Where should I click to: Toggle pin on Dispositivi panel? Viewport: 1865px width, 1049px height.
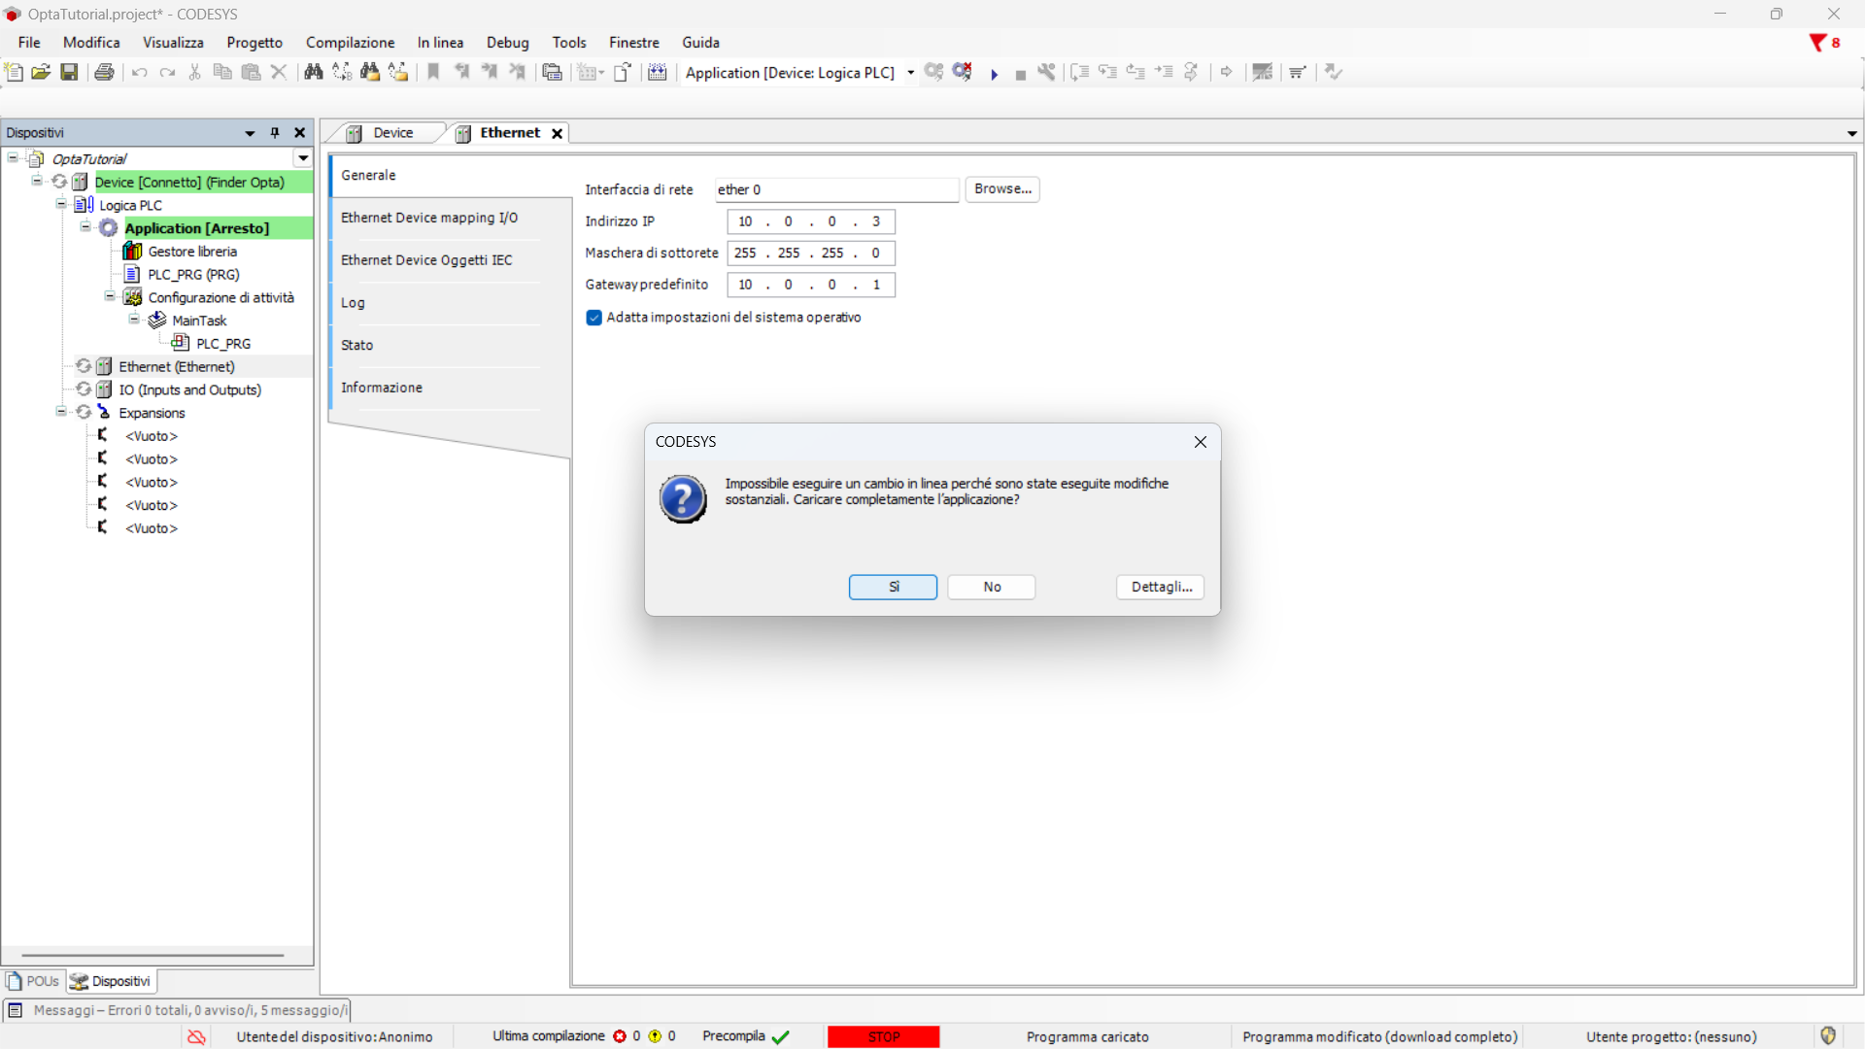coord(275,133)
